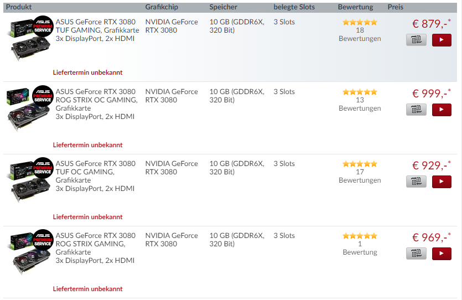Open the ROG STRIX OC GAMING product image

pos(29,108)
